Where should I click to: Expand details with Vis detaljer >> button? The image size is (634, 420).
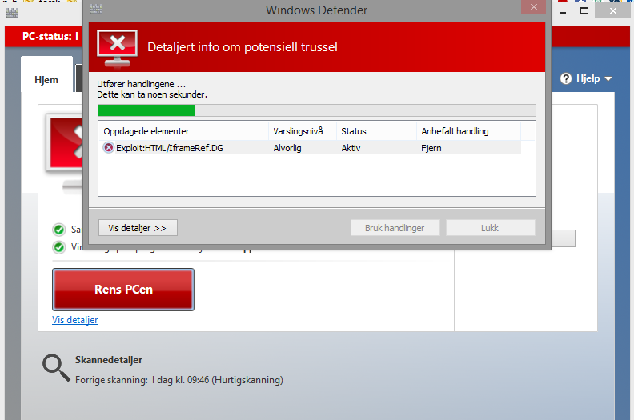click(138, 228)
